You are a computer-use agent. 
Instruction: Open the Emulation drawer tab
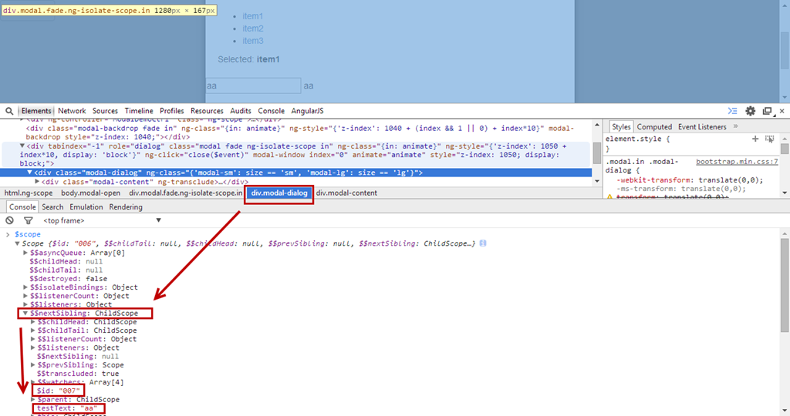pos(86,206)
